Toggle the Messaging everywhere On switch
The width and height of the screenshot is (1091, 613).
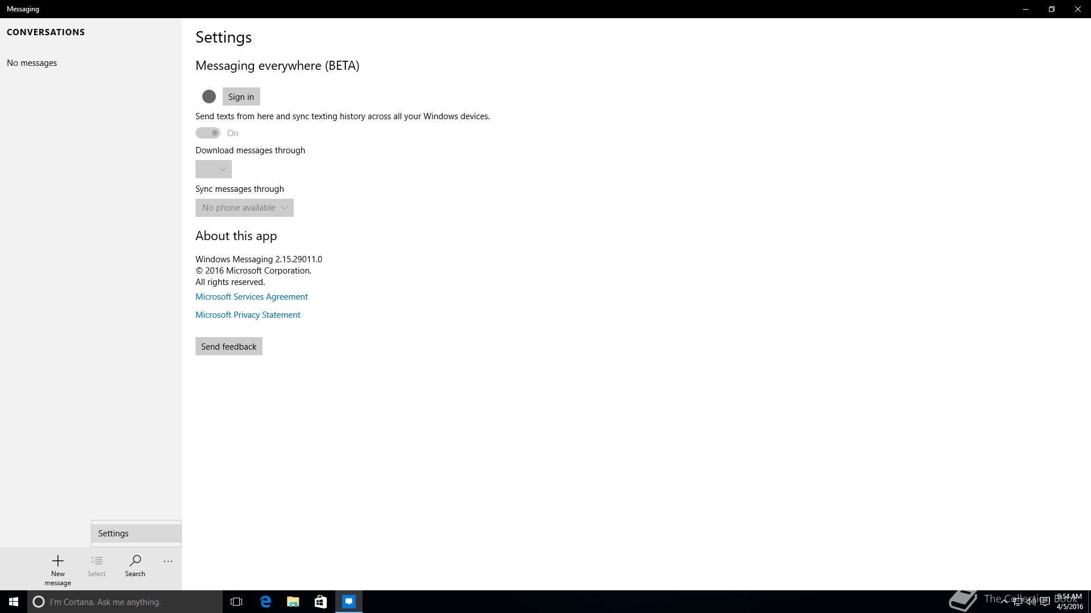[x=208, y=133]
